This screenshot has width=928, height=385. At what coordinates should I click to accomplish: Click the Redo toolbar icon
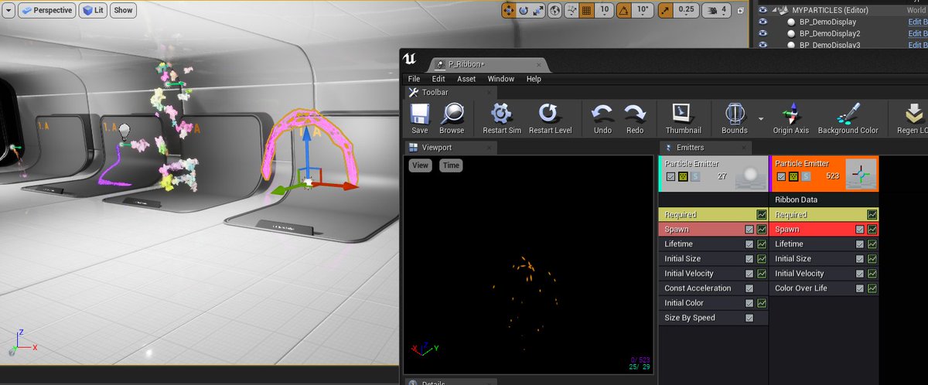(635, 114)
